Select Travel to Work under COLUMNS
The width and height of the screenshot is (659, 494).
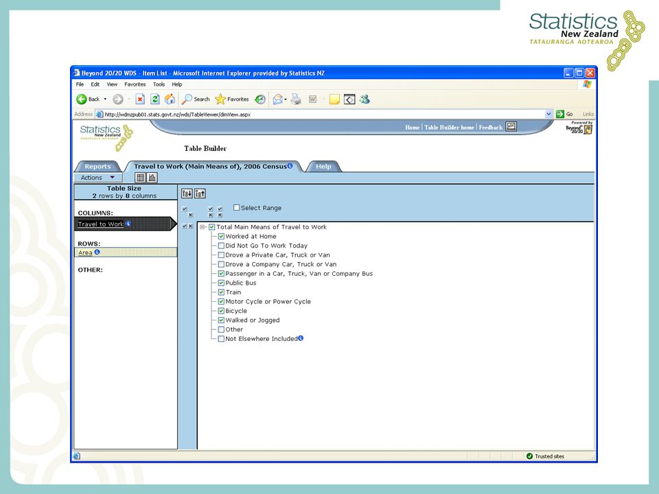(x=101, y=224)
